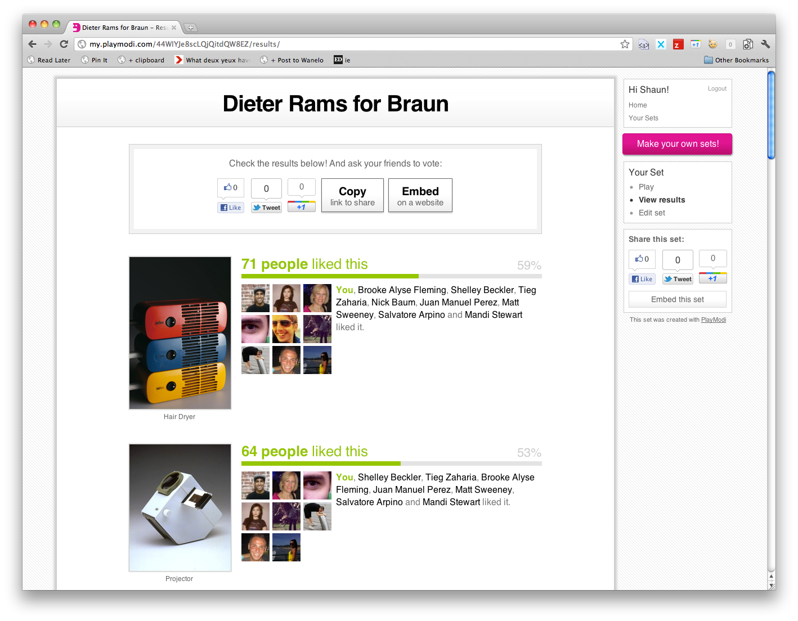Open the Read Later bookmark
This screenshot has width=798, height=621.
49,60
